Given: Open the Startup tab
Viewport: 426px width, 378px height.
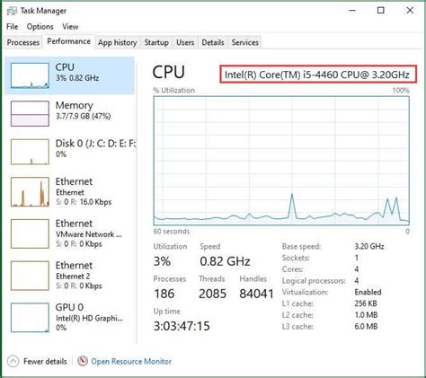Looking at the screenshot, I should (156, 42).
